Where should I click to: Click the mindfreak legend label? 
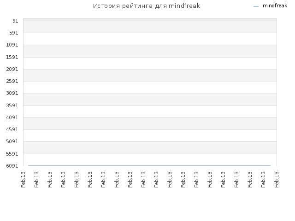click(275, 6)
